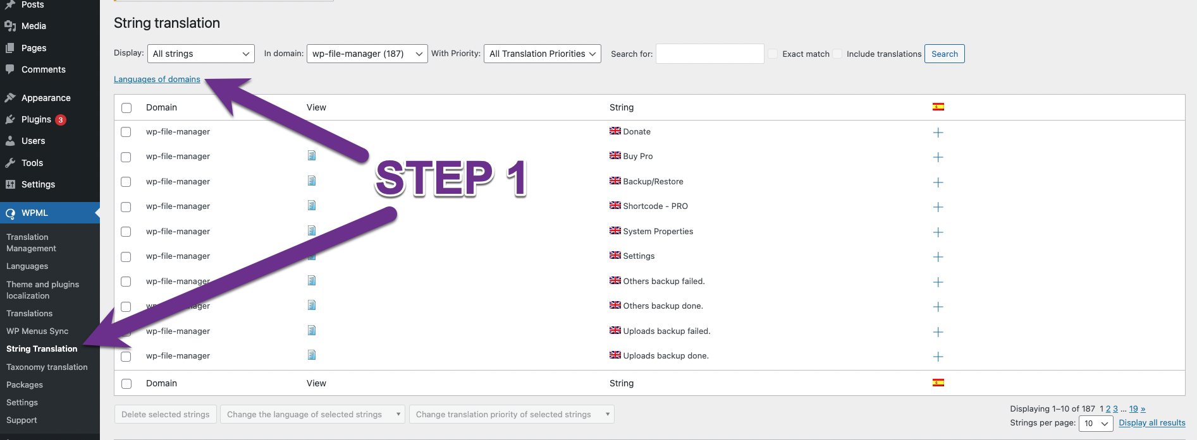
Task: Go to page 3 of results
Action: point(1115,408)
